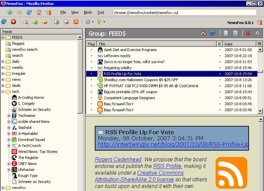Screen dimensions: 264x191
Task: Click the add feed toolbar icon
Action: click(x=57, y=22)
